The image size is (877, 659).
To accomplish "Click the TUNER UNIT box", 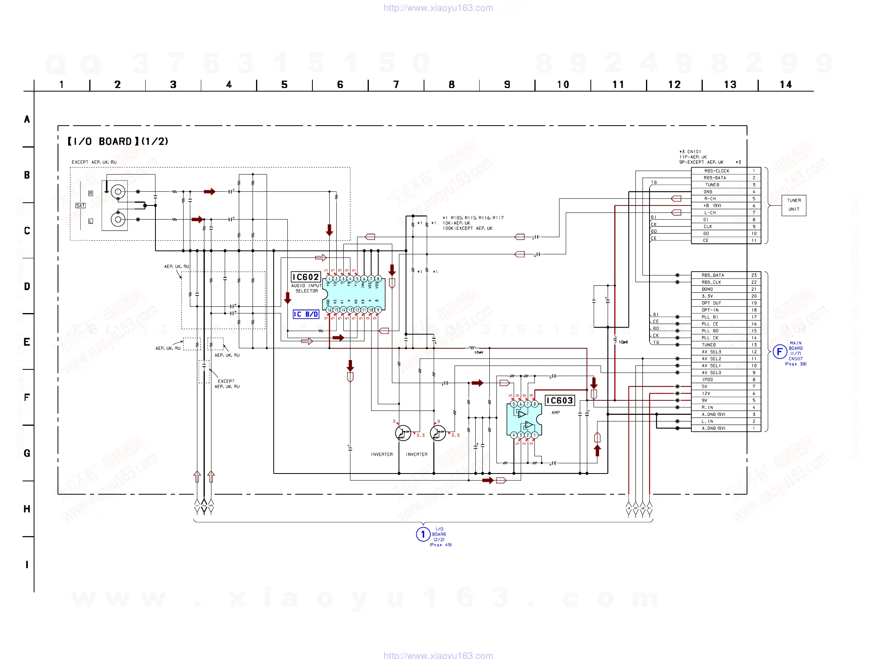I will pyautogui.click(x=794, y=205).
